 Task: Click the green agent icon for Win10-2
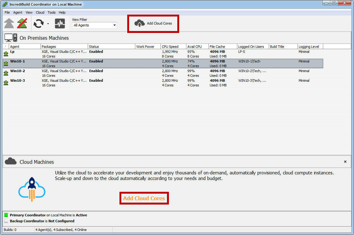[6, 73]
